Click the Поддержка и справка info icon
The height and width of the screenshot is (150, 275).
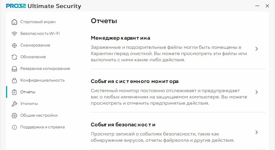click(14, 127)
